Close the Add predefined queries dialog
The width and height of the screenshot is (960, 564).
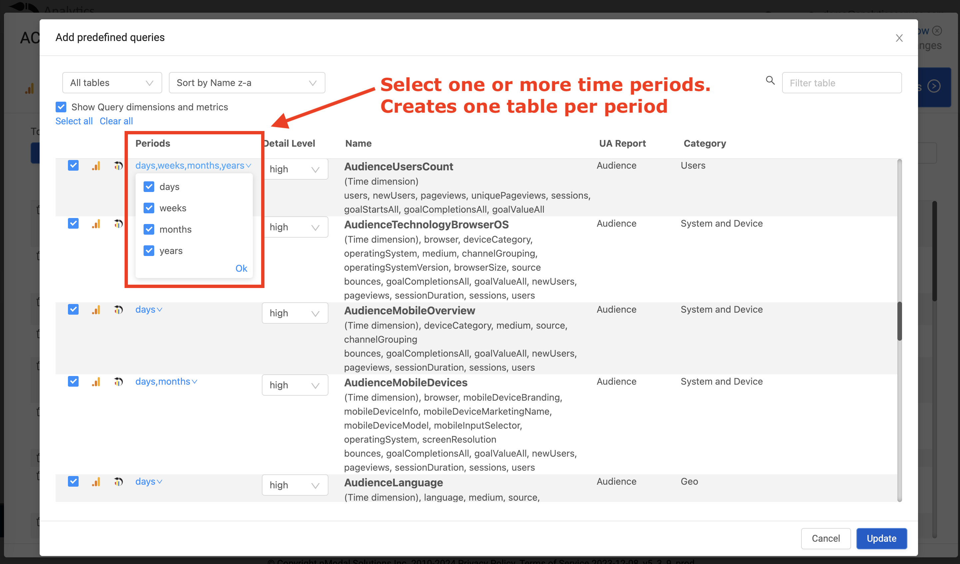[x=899, y=38]
